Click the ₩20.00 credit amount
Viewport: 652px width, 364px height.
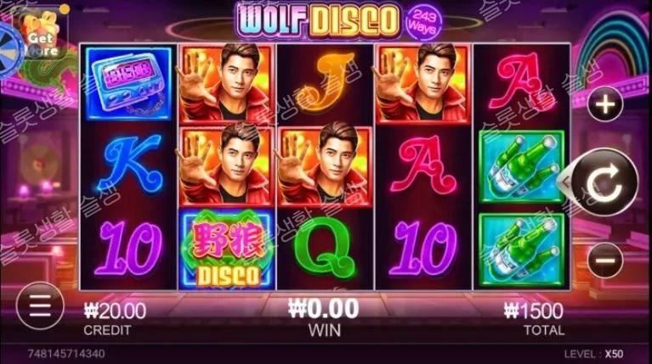click(x=115, y=311)
